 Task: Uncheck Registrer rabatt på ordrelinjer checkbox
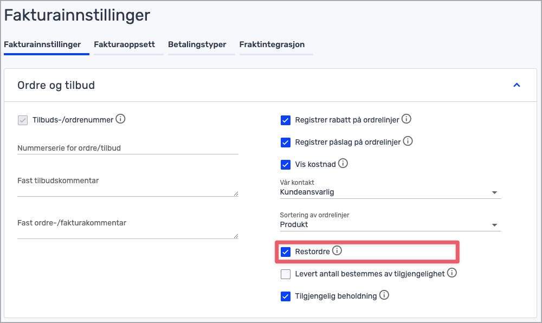(x=286, y=120)
